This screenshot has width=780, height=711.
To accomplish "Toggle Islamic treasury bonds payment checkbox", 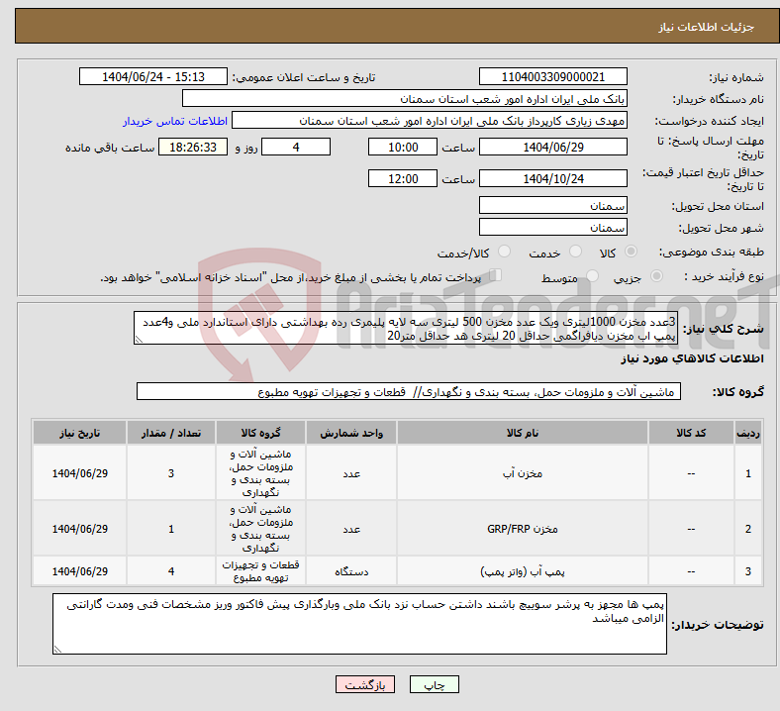I will 496,275.
